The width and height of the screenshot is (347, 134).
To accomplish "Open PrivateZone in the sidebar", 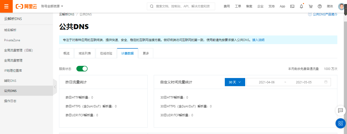I will (26, 40).
